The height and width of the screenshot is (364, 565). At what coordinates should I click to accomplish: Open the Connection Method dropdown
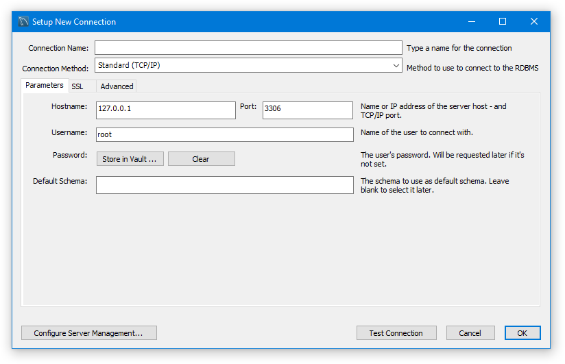248,66
